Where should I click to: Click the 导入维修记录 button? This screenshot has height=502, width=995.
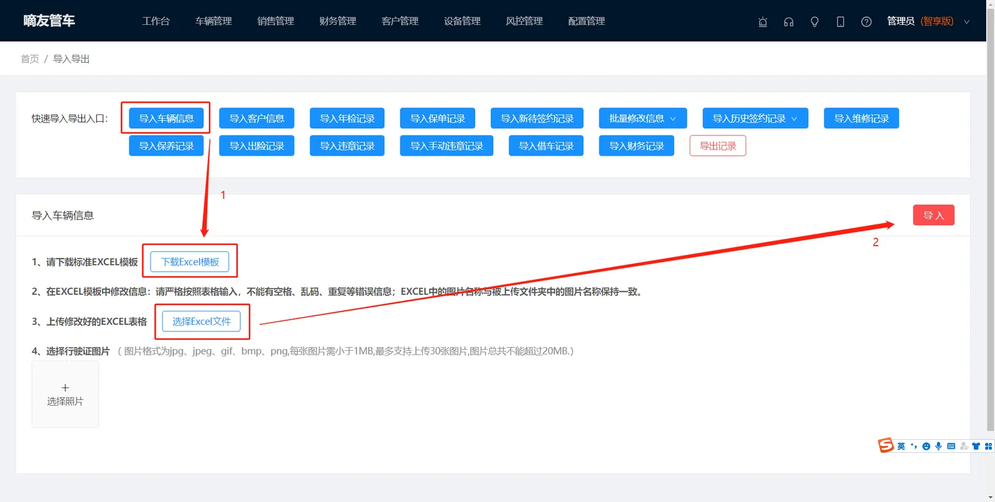point(861,118)
